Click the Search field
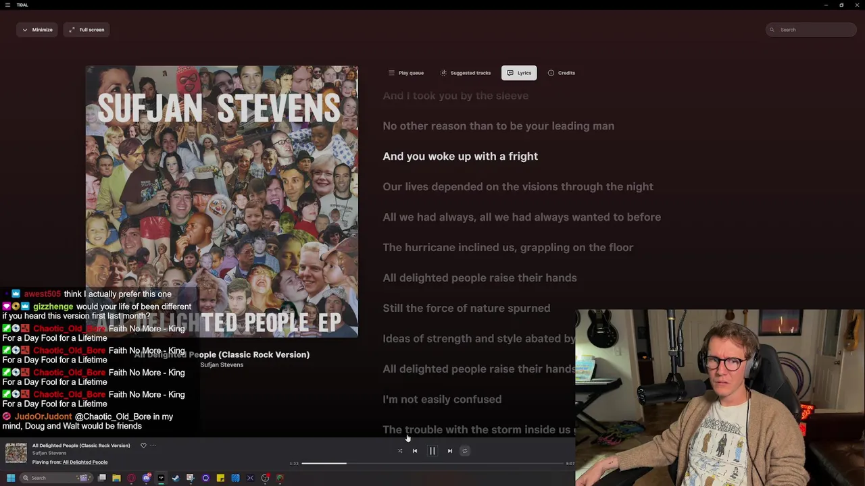Viewport: 865px width, 486px height. coord(811,30)
